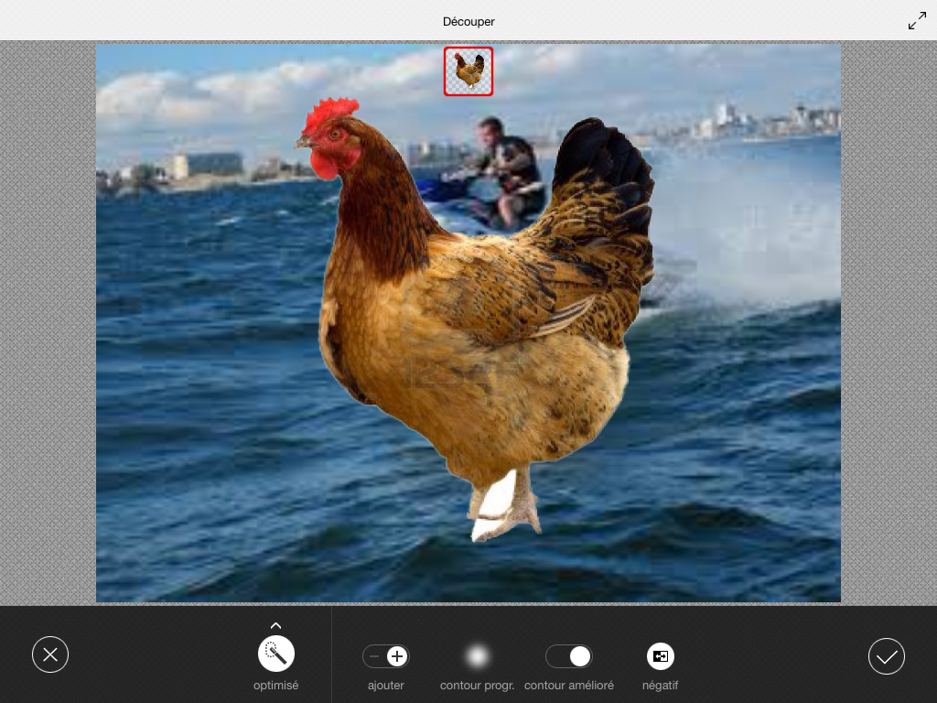This screenshot has width=937, height=703.
Task: Tap the ajouter label
Action: point(386,686)
